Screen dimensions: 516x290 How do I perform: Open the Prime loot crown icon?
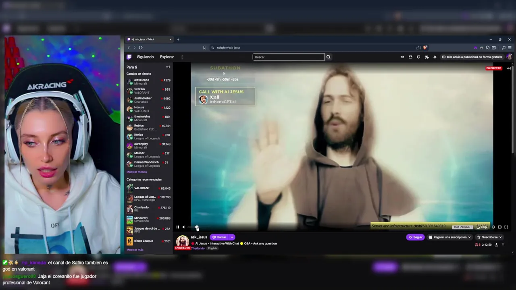click(x=402, y=57)
